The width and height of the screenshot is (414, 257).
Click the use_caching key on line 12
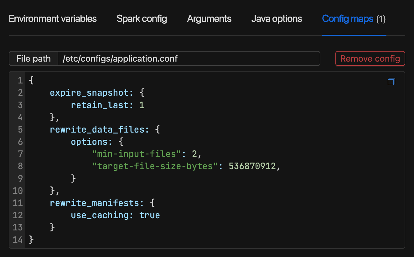point(100,215)
